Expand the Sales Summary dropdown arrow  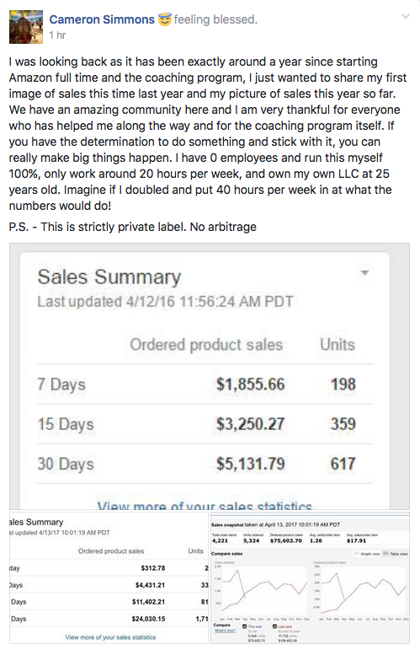pyautogui.click(x=364, y=273)
